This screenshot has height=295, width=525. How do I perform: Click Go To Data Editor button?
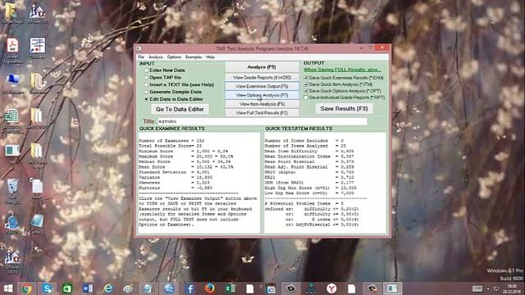pos(180,109)
